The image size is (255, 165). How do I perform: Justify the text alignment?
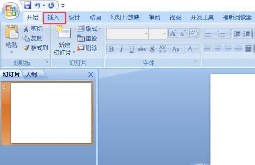[238, 48]
